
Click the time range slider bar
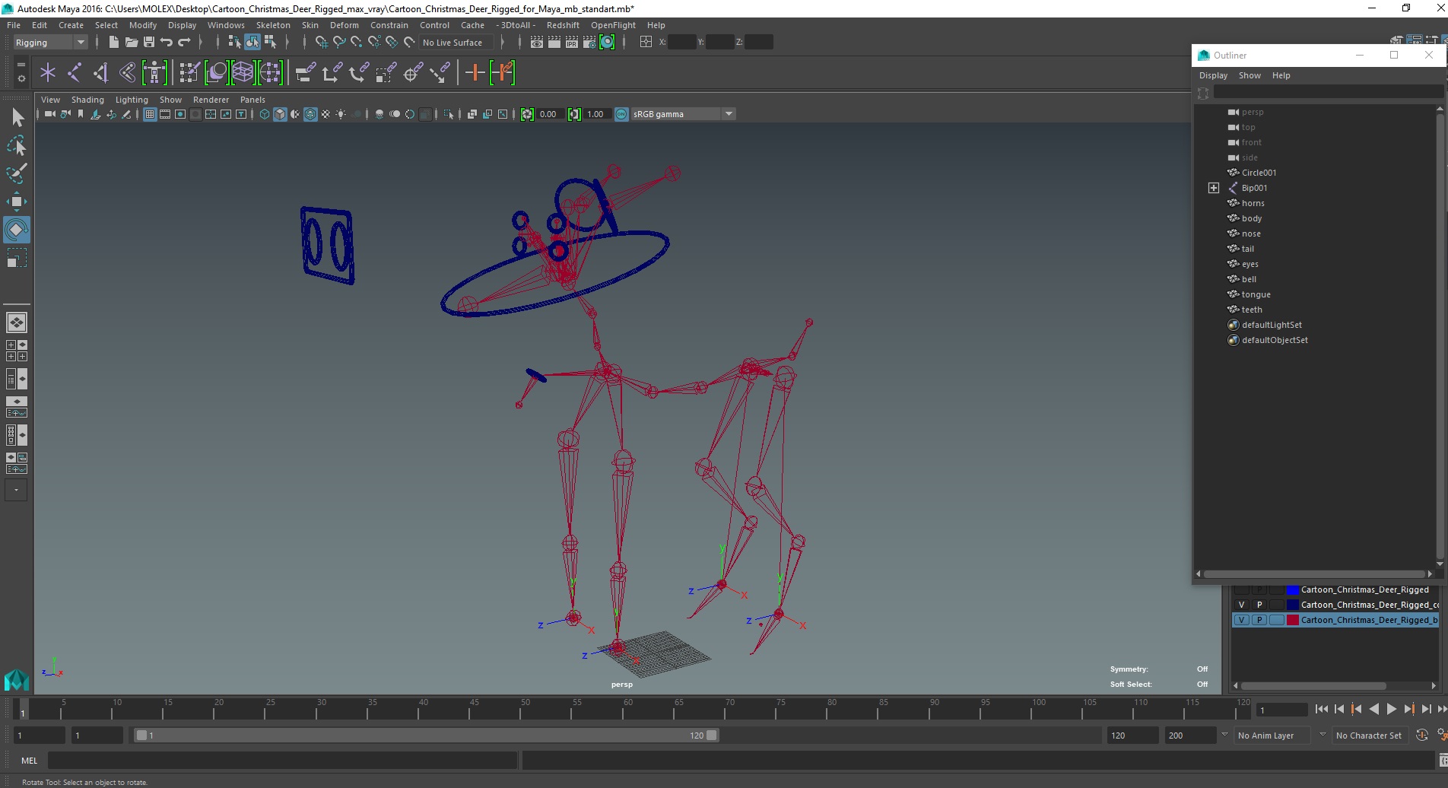(426, 736)
